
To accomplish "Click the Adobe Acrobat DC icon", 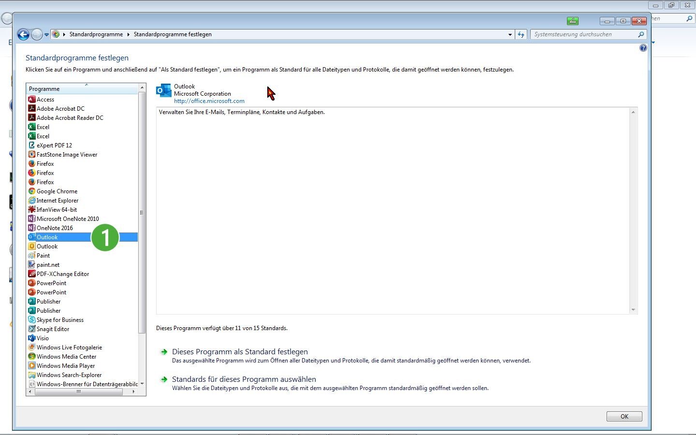I will pos(32,109).
